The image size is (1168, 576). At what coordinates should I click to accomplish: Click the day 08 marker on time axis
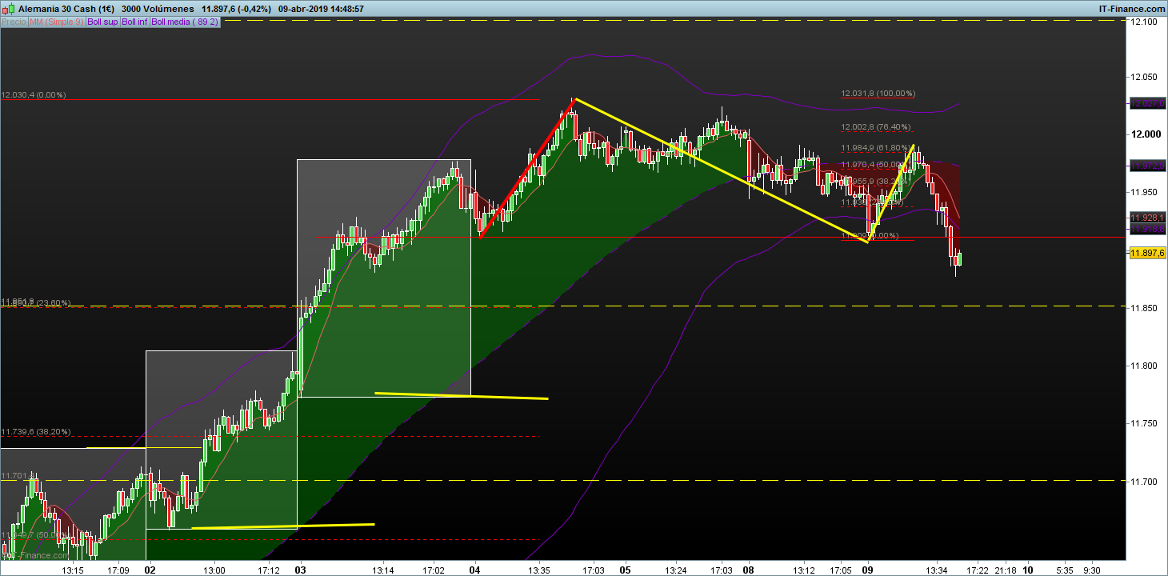click(x=749, y=570)
